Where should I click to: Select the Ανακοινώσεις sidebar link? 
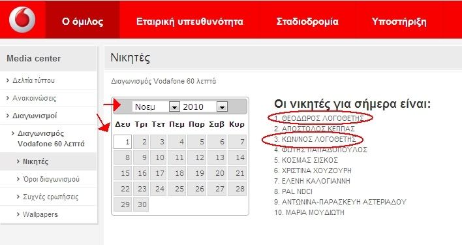[34, 98]
